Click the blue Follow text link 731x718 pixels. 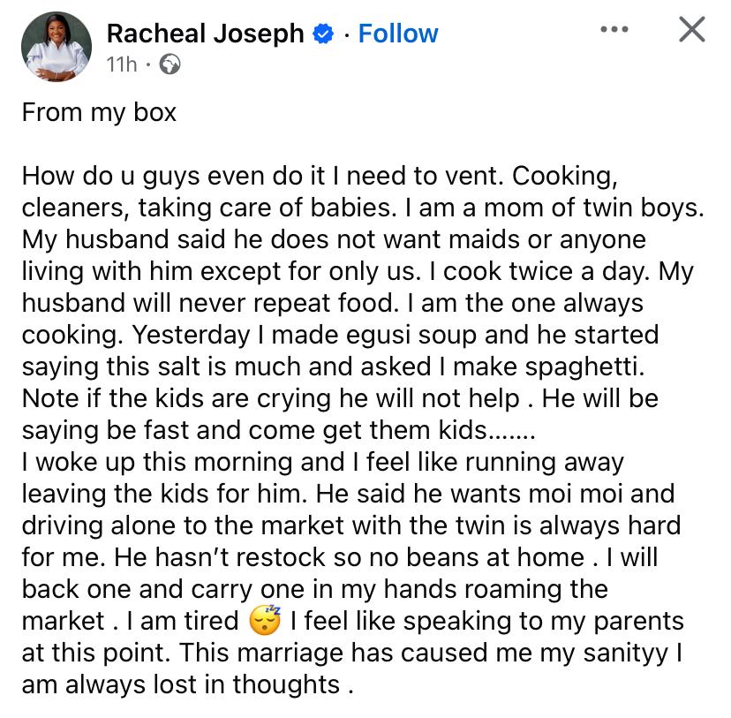tap(398, 33)
